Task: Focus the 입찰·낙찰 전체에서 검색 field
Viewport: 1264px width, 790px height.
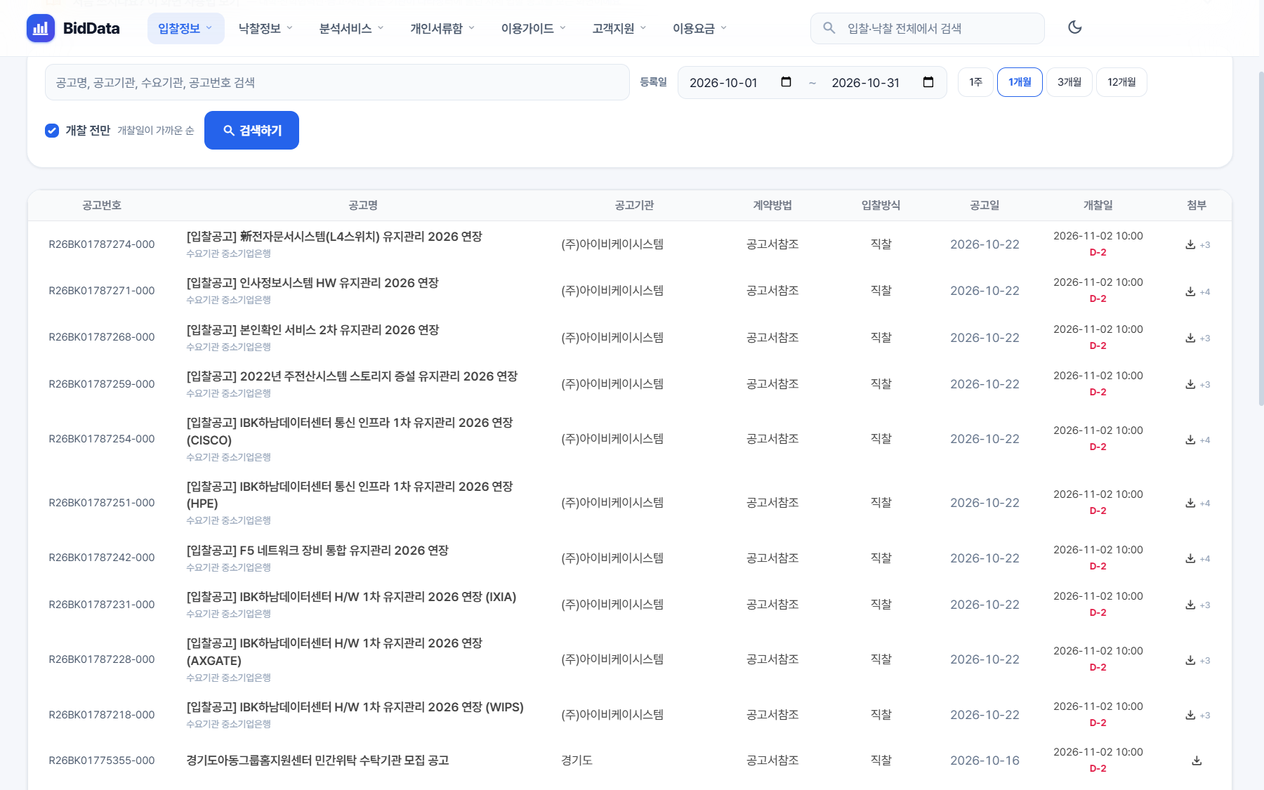Action: coord(928,28)
